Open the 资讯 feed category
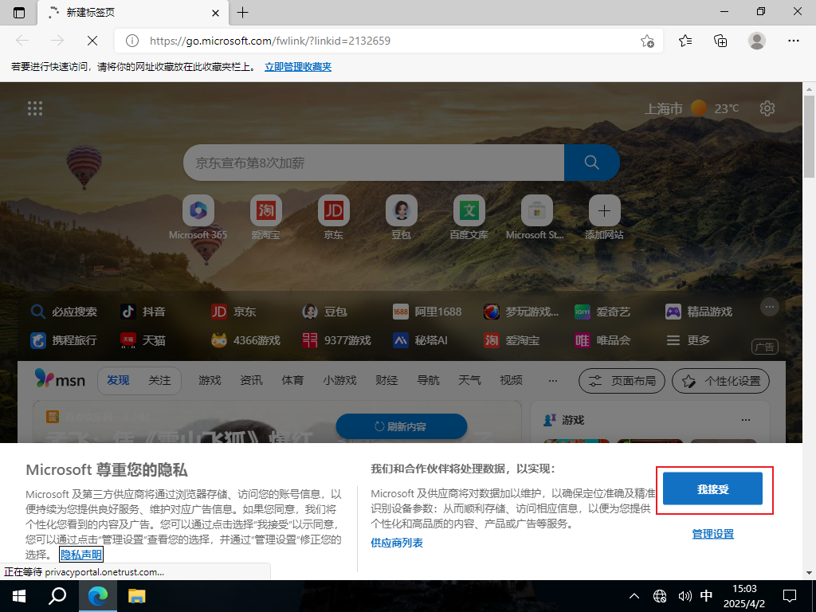This screenshot has height=612, width=816. click(x=251, y=380)
